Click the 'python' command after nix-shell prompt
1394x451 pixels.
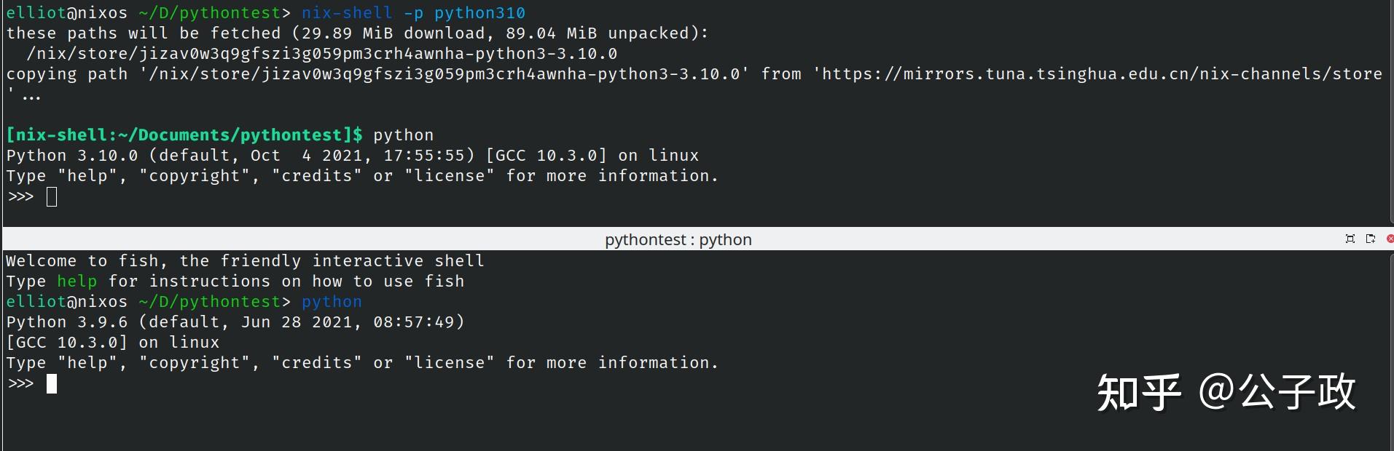[x=403, y=135]
